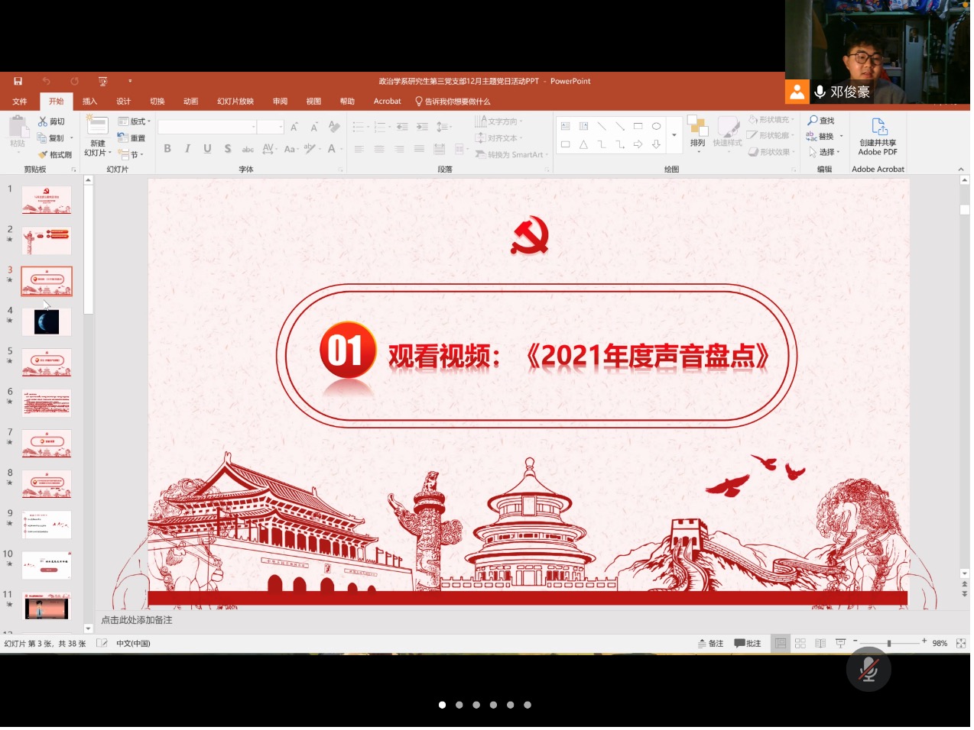Open the 审阅 Review tab
This screenshot has width=974, height=730.
(x=280, y=102)
